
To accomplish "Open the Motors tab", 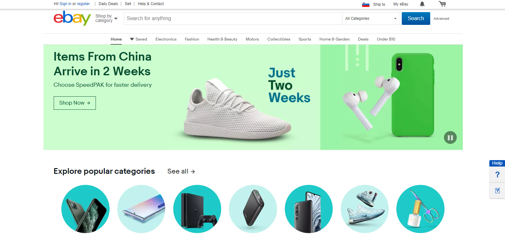I will (x=252, y=39).
